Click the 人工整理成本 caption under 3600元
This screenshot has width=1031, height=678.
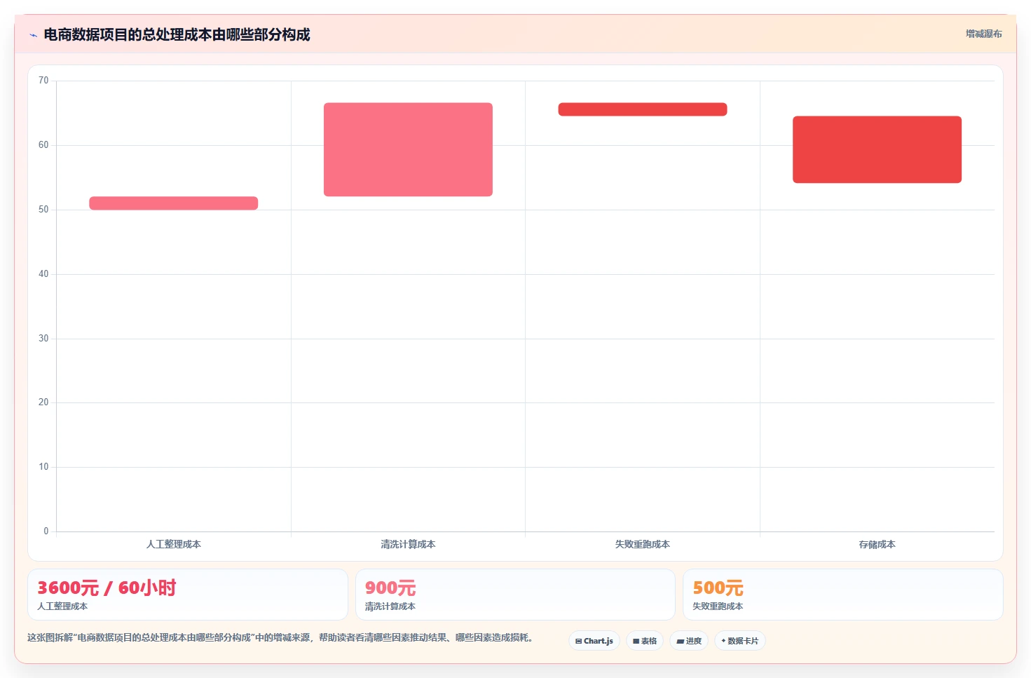pyautogui.click(x=62, y=606)
